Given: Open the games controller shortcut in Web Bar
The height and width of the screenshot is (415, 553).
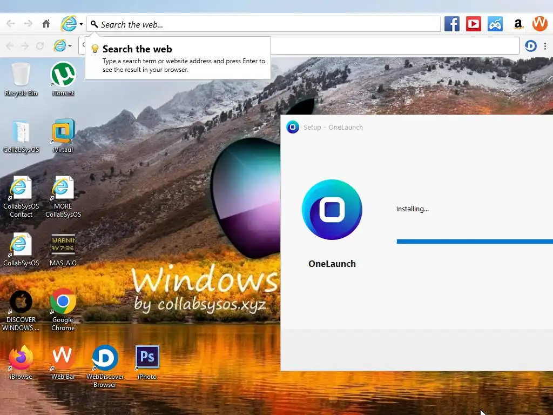Looking at the screenshot, I should [495, 24].
